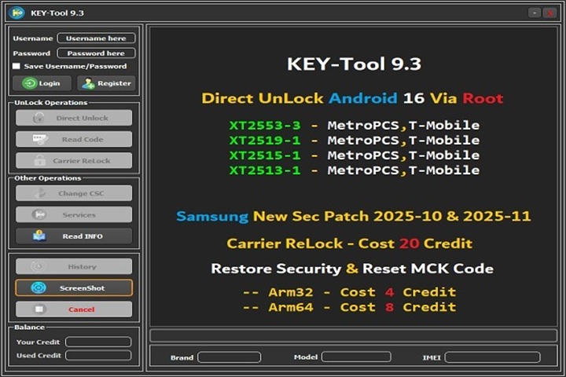This screenshot has width=566, height=377.
Task: Open the Services button
Action: [x=74, y=214]
